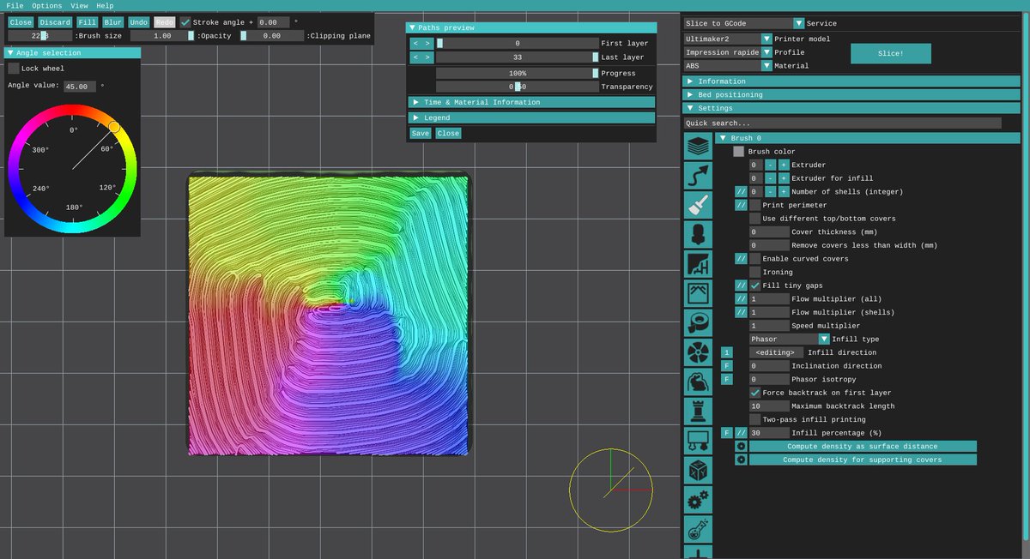This screenshot has height=559, width=1030.
Task: Click '//' icon next to Flow multiplier (all)
Action: coord(741,298)
